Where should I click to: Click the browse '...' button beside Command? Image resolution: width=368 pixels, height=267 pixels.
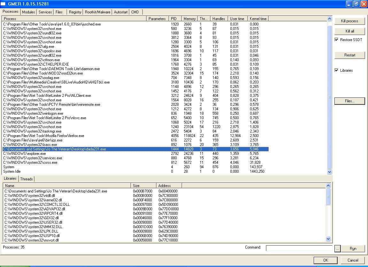tap(337, 249)
